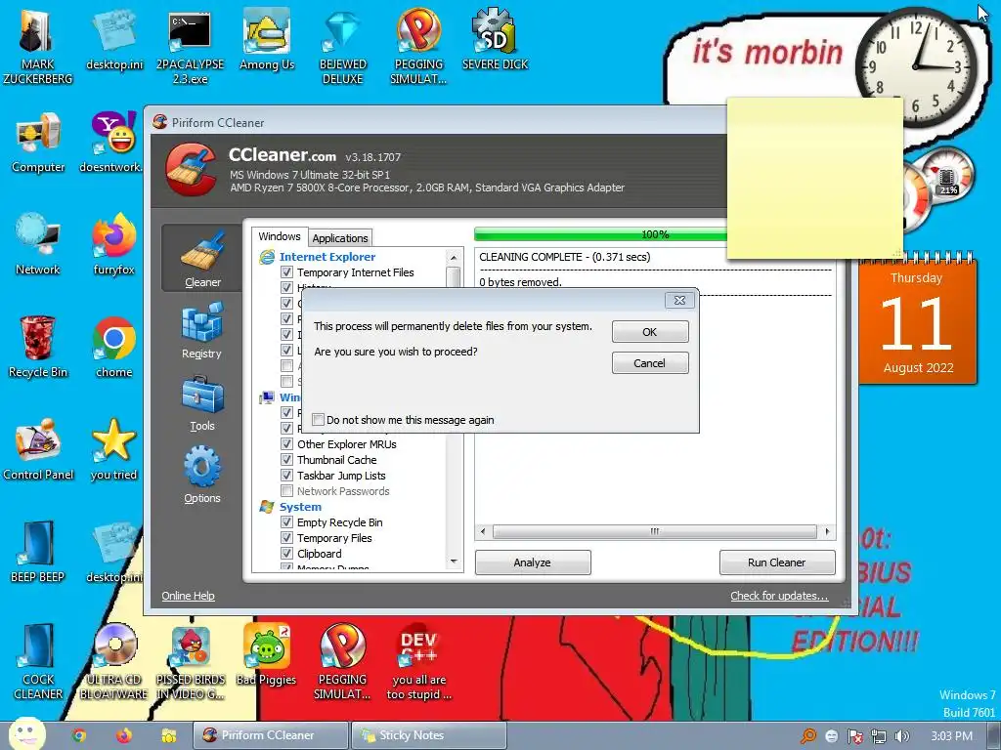Click the Run Cleaner button
This screenshot has height=750, width=1001.
point(777,562)
